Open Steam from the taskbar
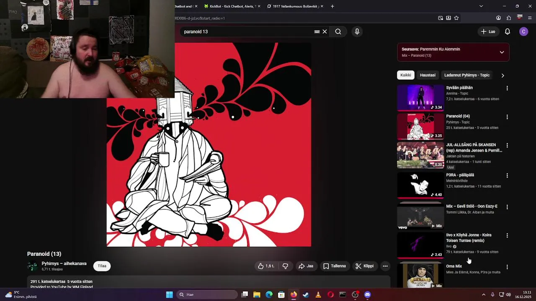This screenshot has width=536, height=301. pyautogui.click(x=306, y=295)
